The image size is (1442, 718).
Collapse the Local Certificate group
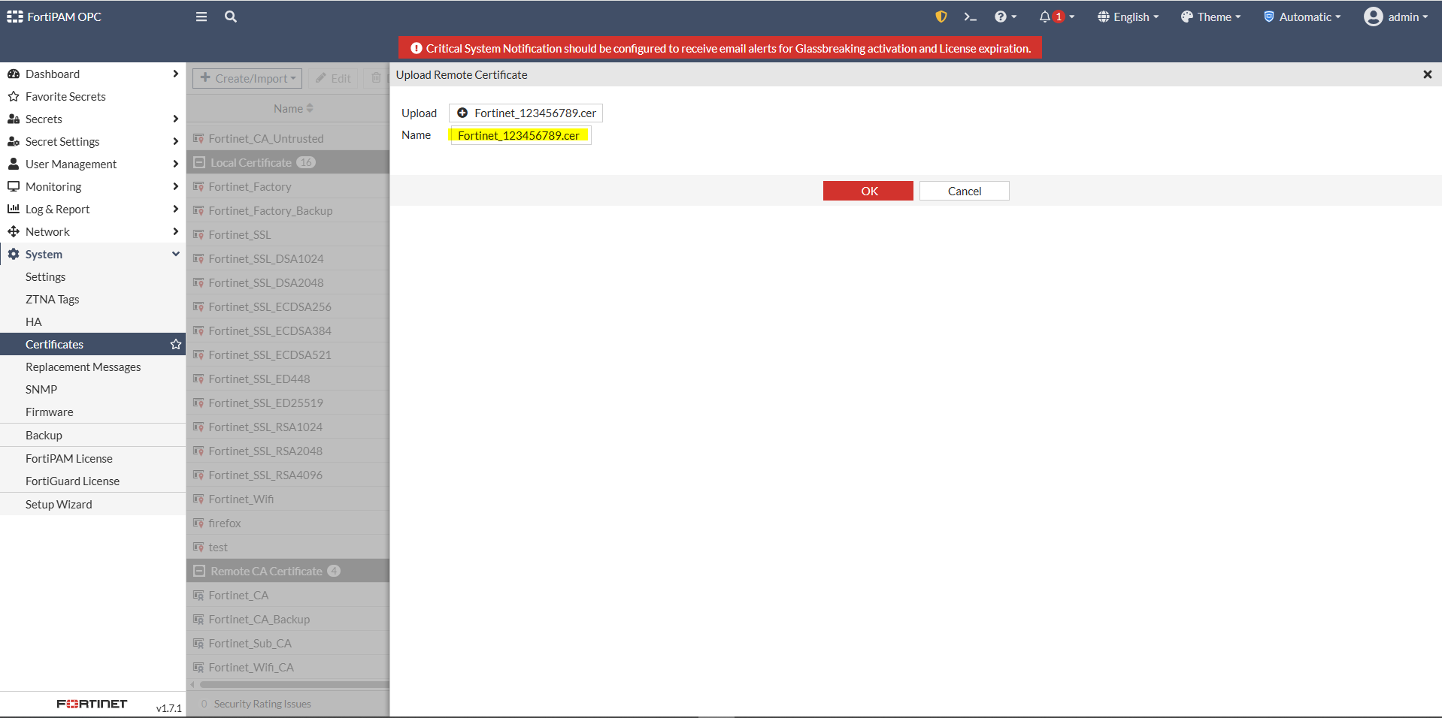199,162
